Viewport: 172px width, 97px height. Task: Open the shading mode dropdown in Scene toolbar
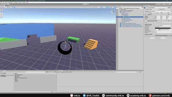(96, 7)
